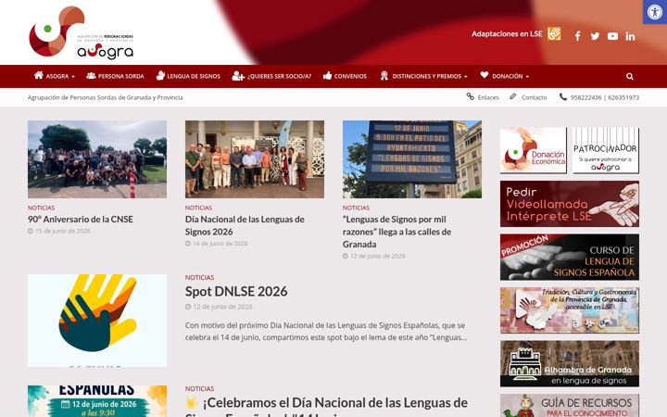Expand the Distinciones y Premios dropdown arrow

click(x=465, y=77)
